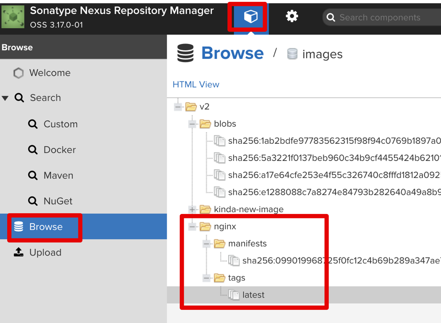Collapse the v2 folder
This screenshot has width=441, height=323.
coord(178,107)
